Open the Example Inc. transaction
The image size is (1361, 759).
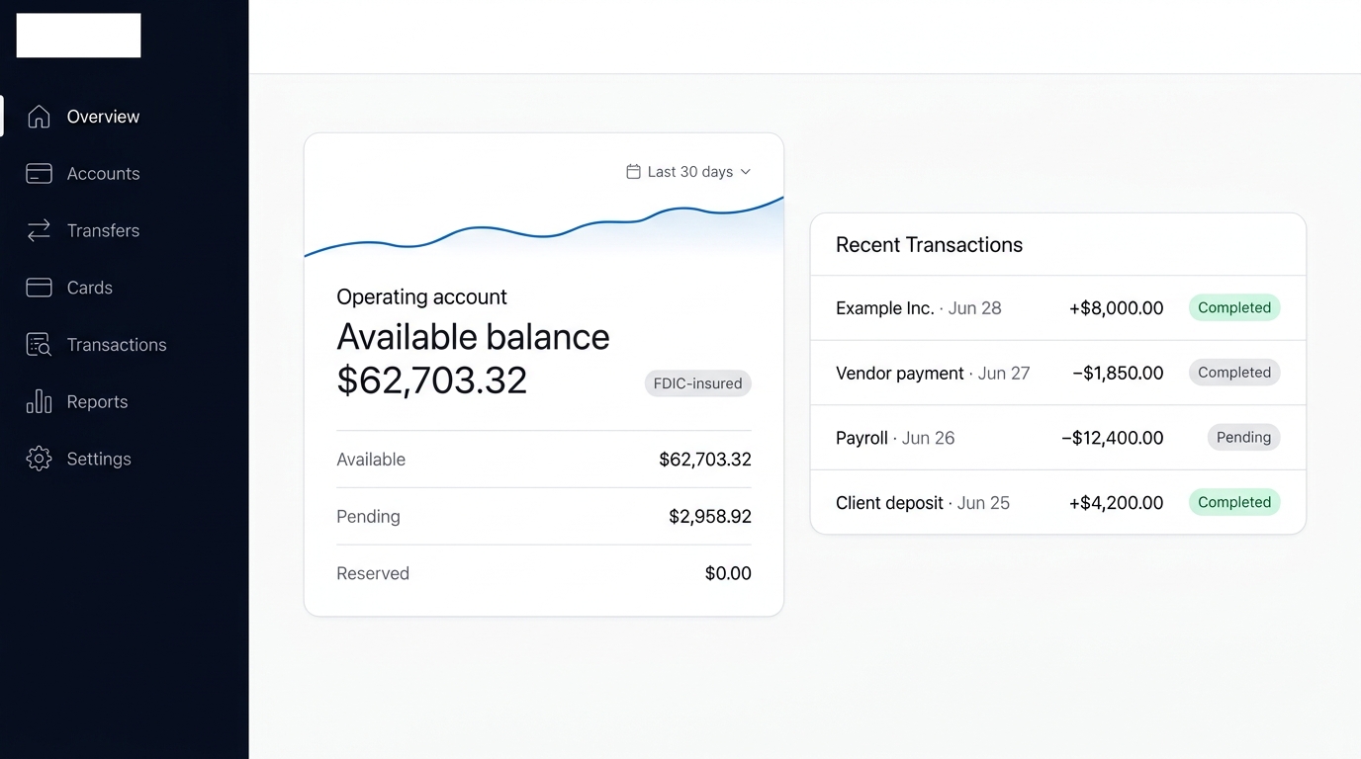[1058, 308]
